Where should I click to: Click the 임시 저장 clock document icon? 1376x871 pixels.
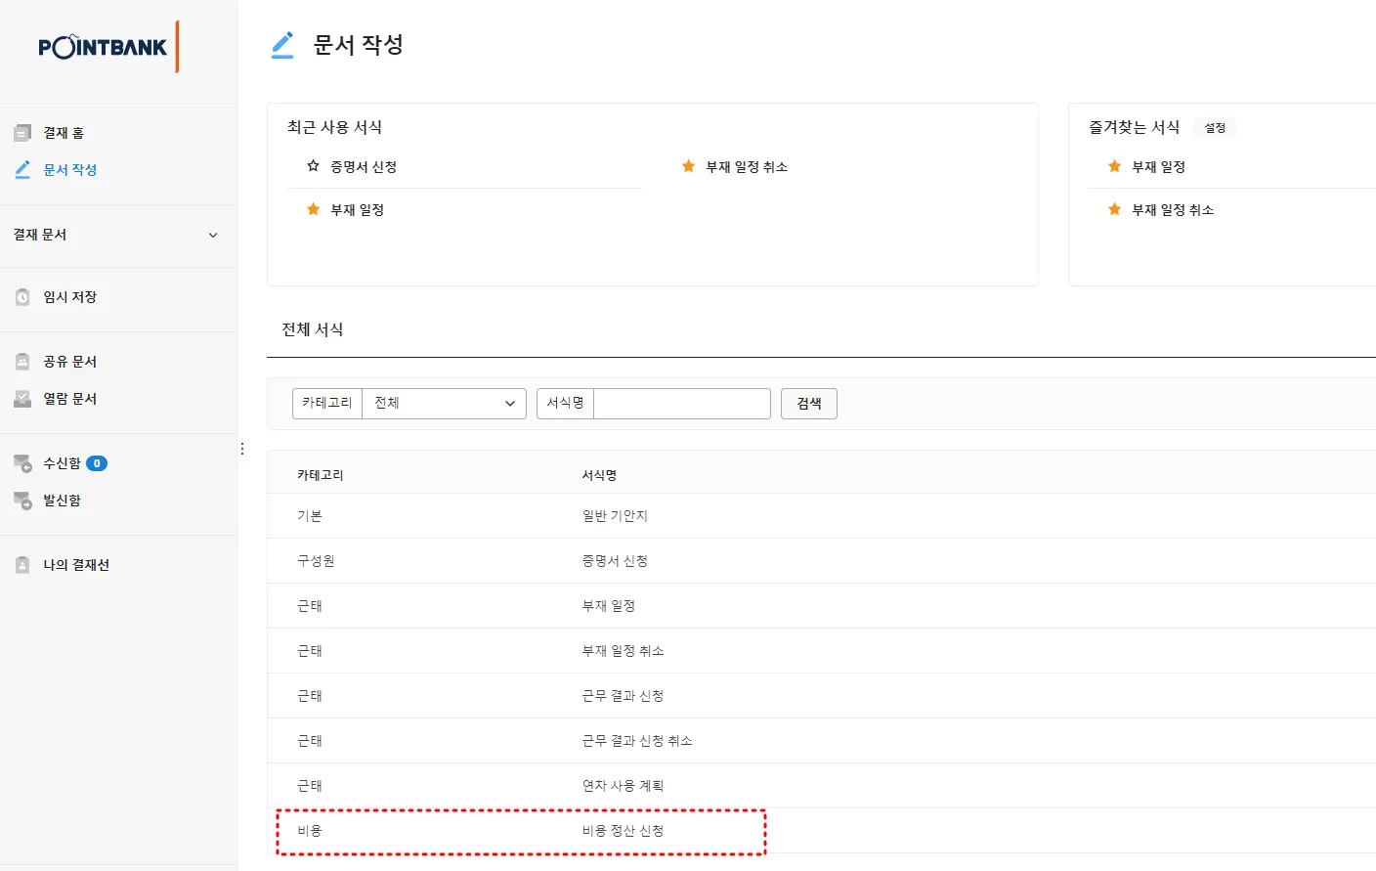click(22, 297)
